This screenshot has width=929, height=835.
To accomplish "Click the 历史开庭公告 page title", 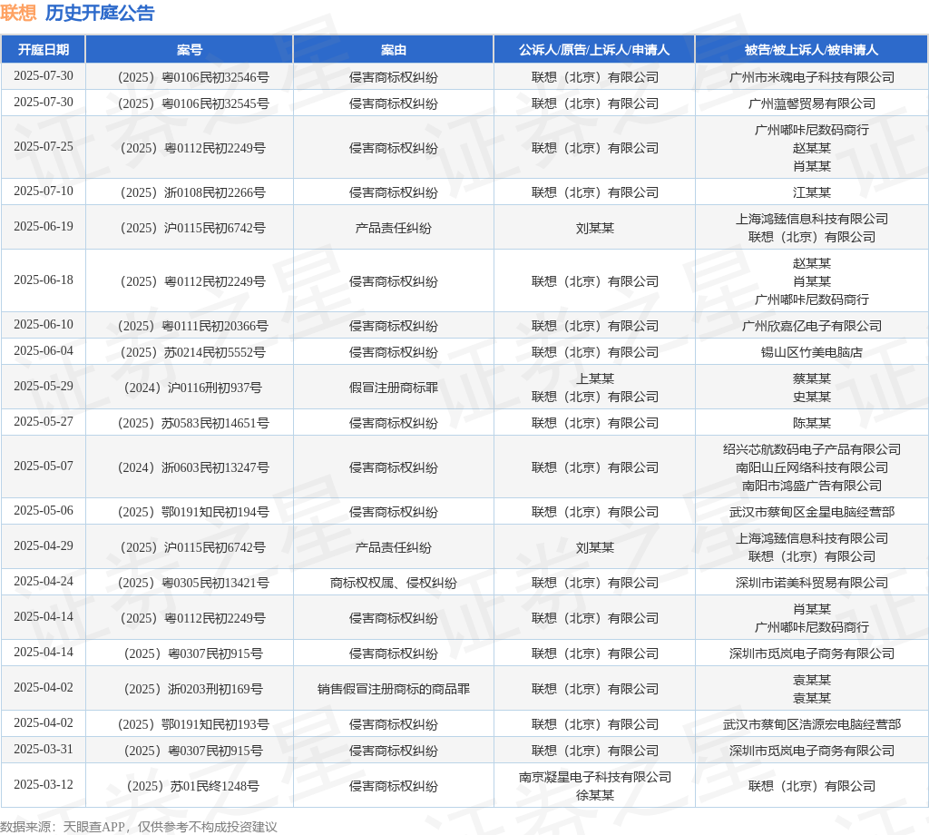I will click(100, 13).
